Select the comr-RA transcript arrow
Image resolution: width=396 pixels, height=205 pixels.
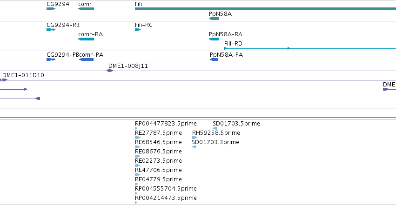[x=84, y=39]
